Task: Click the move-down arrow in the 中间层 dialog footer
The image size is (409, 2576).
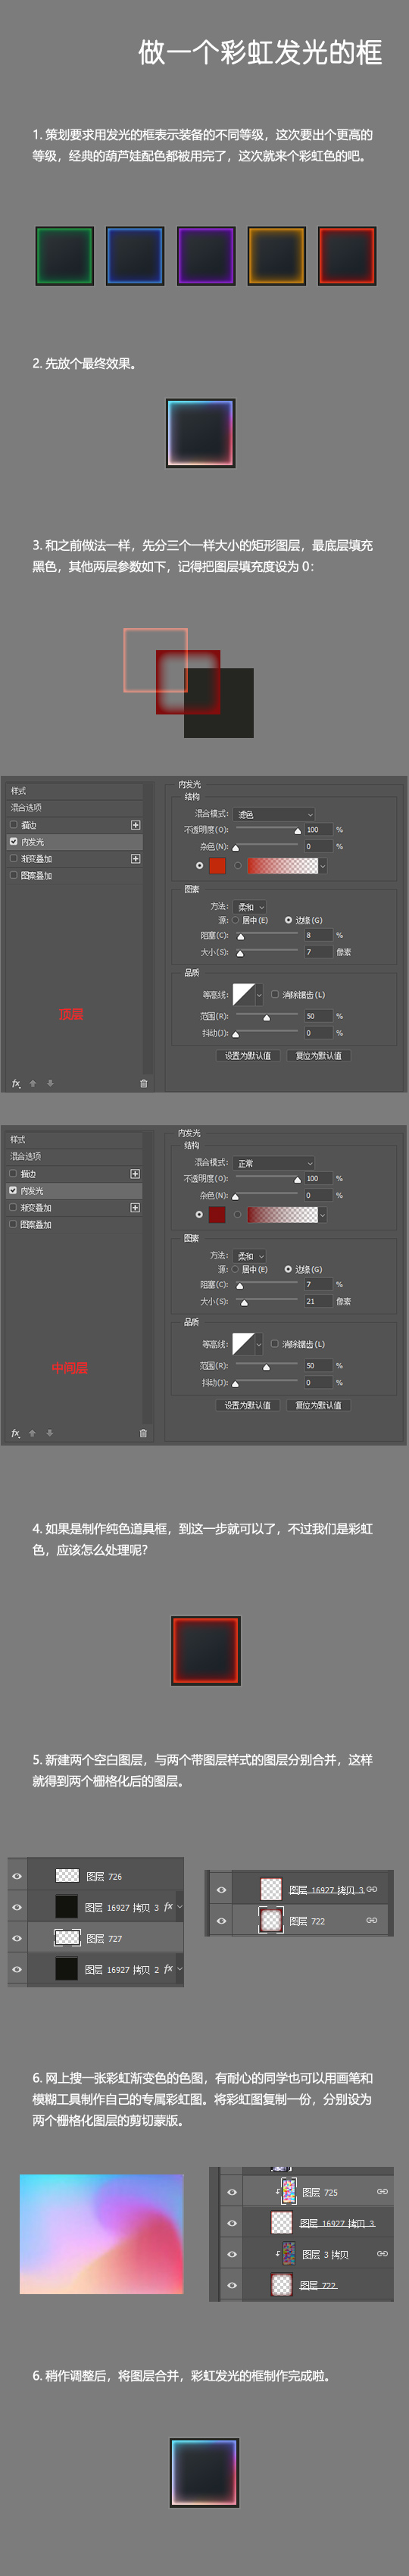Action: [50, 1433]
